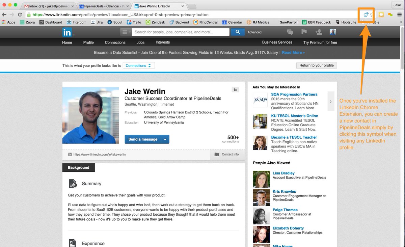The height and width of the screenshot is (247, 405).
Task: Open the Apps bookmarks shortcut
Action: pos(8,22)
